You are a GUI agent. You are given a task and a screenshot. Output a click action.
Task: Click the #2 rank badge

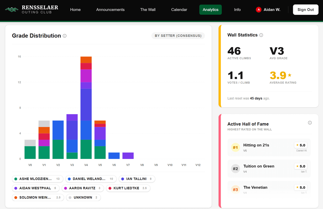236,169
